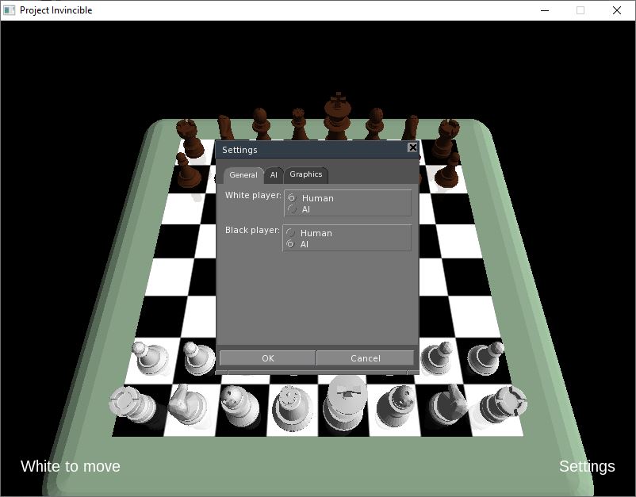Switch to the AI settings tab
This screenshot has width=636, height=497.
click(274, 175)
